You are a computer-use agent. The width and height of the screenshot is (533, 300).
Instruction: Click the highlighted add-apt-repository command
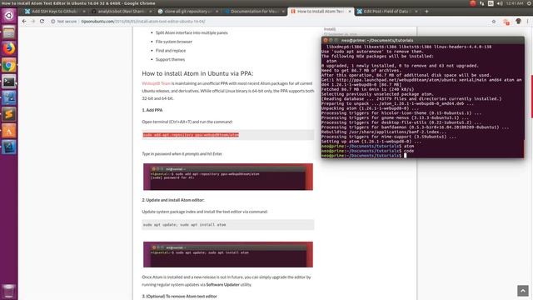click(x=191, y=135)
